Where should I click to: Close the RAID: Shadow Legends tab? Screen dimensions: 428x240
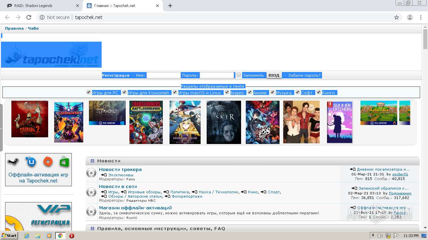point(77,6)
